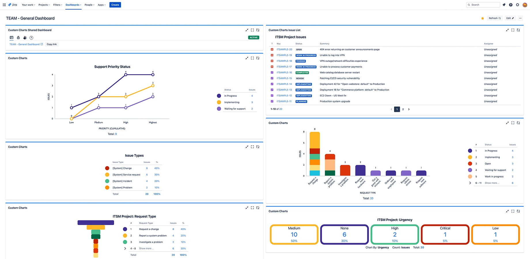The width and height of the screenshot is (530, 259).
Task: Expand the Issue Types gadget to fullscreen
Action: click(x=252, y=147)
